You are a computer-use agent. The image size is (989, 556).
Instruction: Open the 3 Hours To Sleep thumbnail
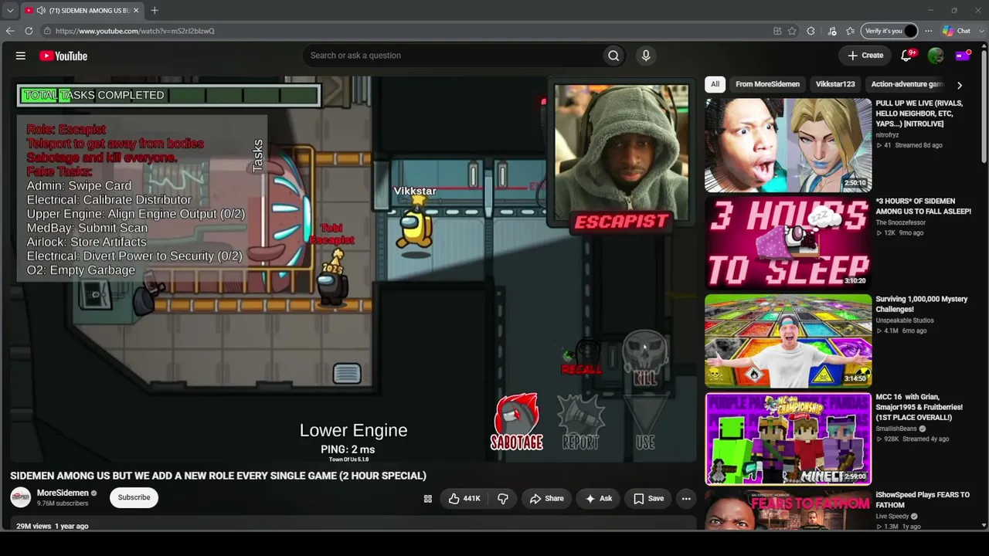coord(788,242)
